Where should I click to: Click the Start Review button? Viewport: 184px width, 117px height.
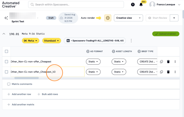click(158, 18)
